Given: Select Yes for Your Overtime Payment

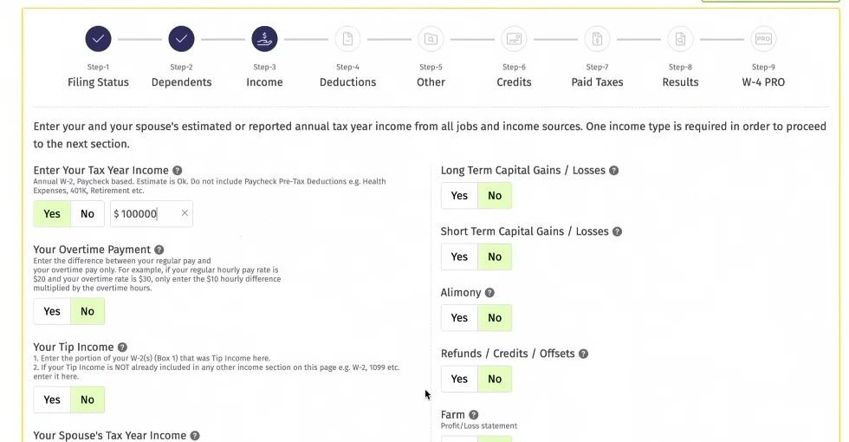Looking at the screenshot, I should coord(52,311).
